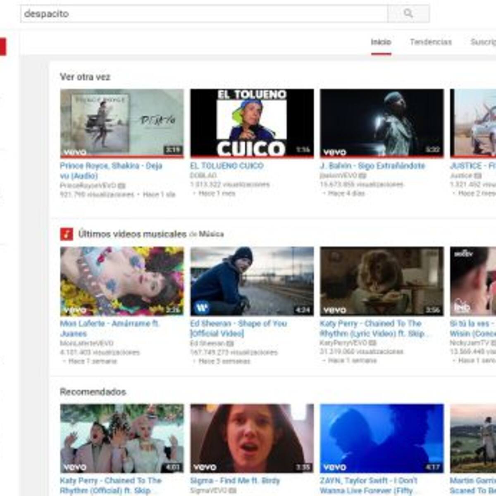Click the search field containing despacito
Viewport: 496px width, 496px height.
pyautogui.click(x=203, y=14)
